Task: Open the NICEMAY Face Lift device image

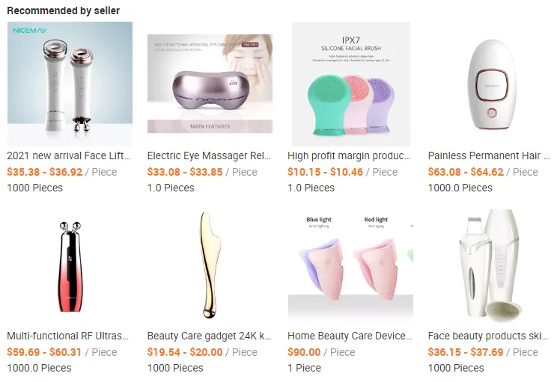Action: click(70, 84)
